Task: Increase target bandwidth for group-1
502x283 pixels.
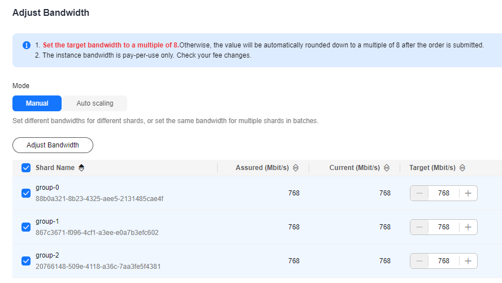Action: tap(468, 227)
